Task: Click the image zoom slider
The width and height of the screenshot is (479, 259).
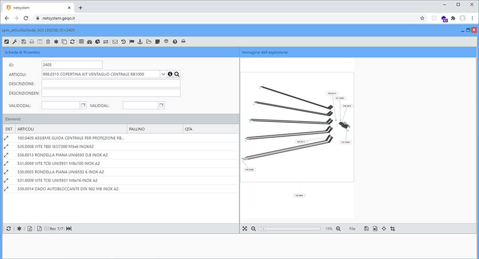Action: point(290,229)
